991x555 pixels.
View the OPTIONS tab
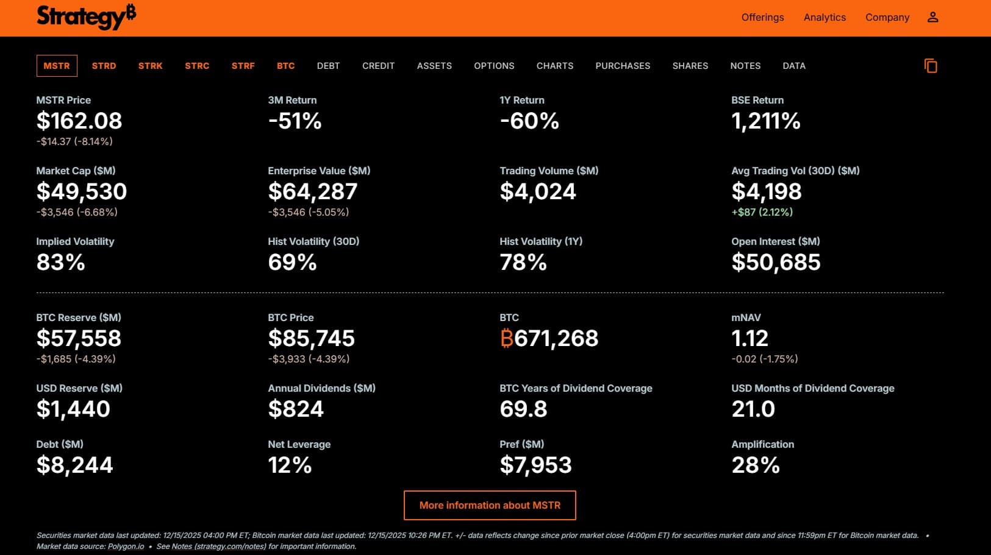point(494,66)
